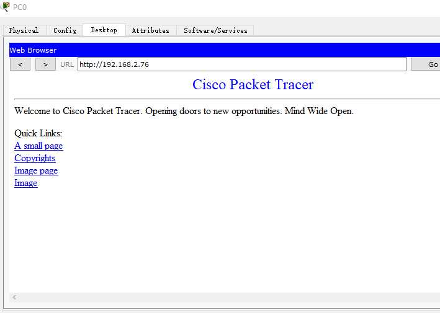
Task: Click the URL address field
Action: (x=242, y=64)
